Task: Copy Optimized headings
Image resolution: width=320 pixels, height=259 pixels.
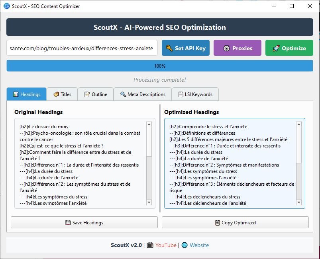Action: coord(235,222)
